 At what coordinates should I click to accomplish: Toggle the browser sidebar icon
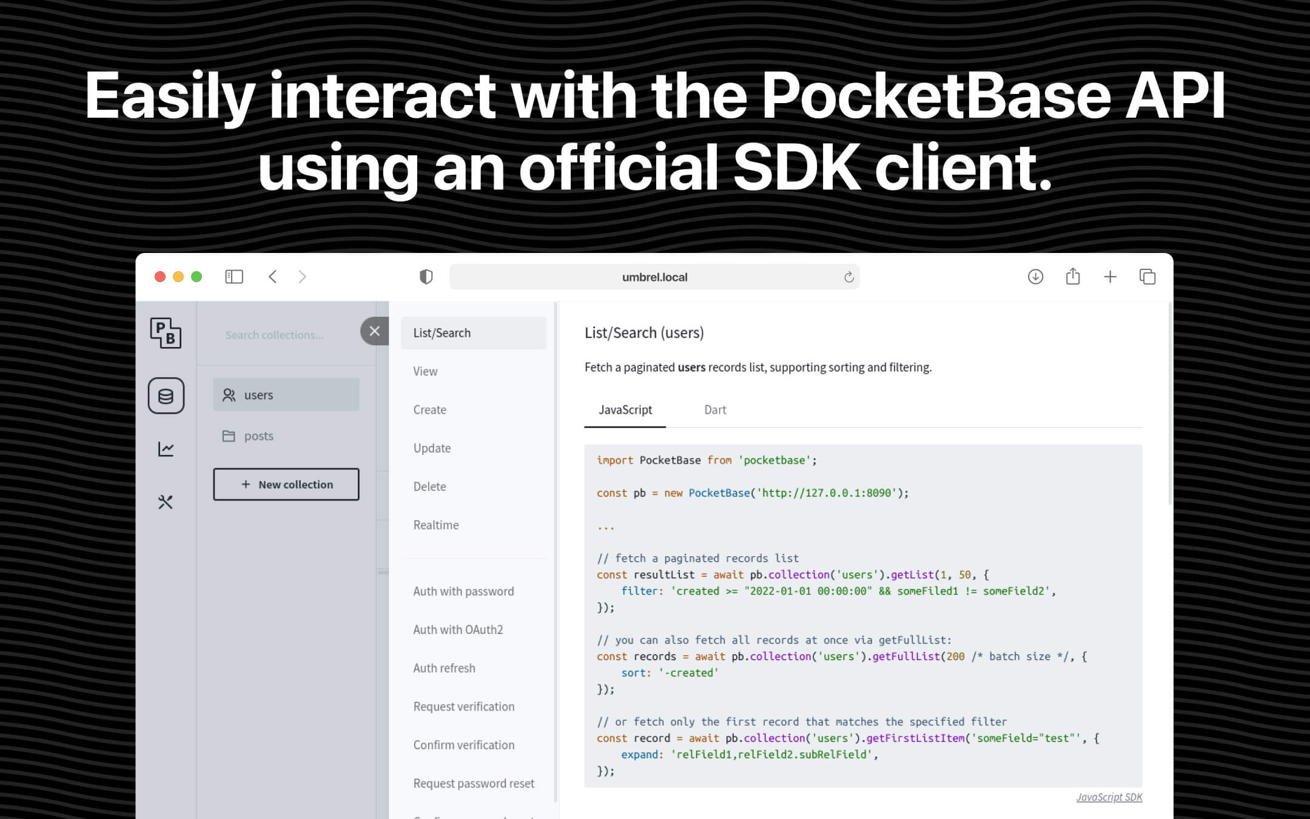click(233, 277)
